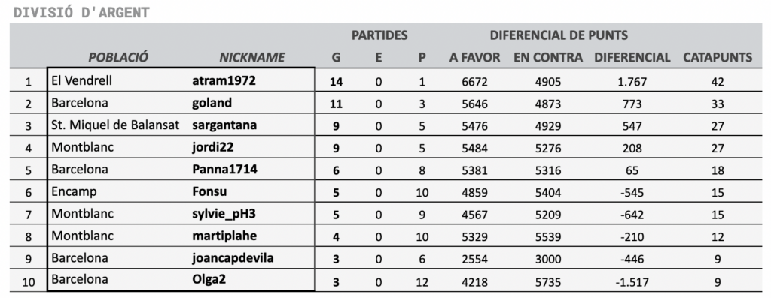Click the Panna1714 nickname
Image resolution: width=771 pixels, height=298 pixels.
[x=224, y=169]
